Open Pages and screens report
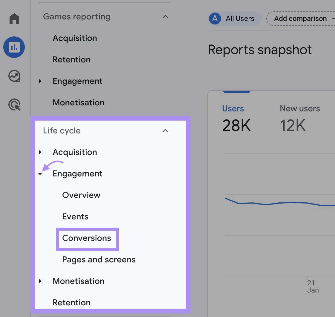This screenshot has height=317, width=335. pyautogui.click(x=99, y=260)
